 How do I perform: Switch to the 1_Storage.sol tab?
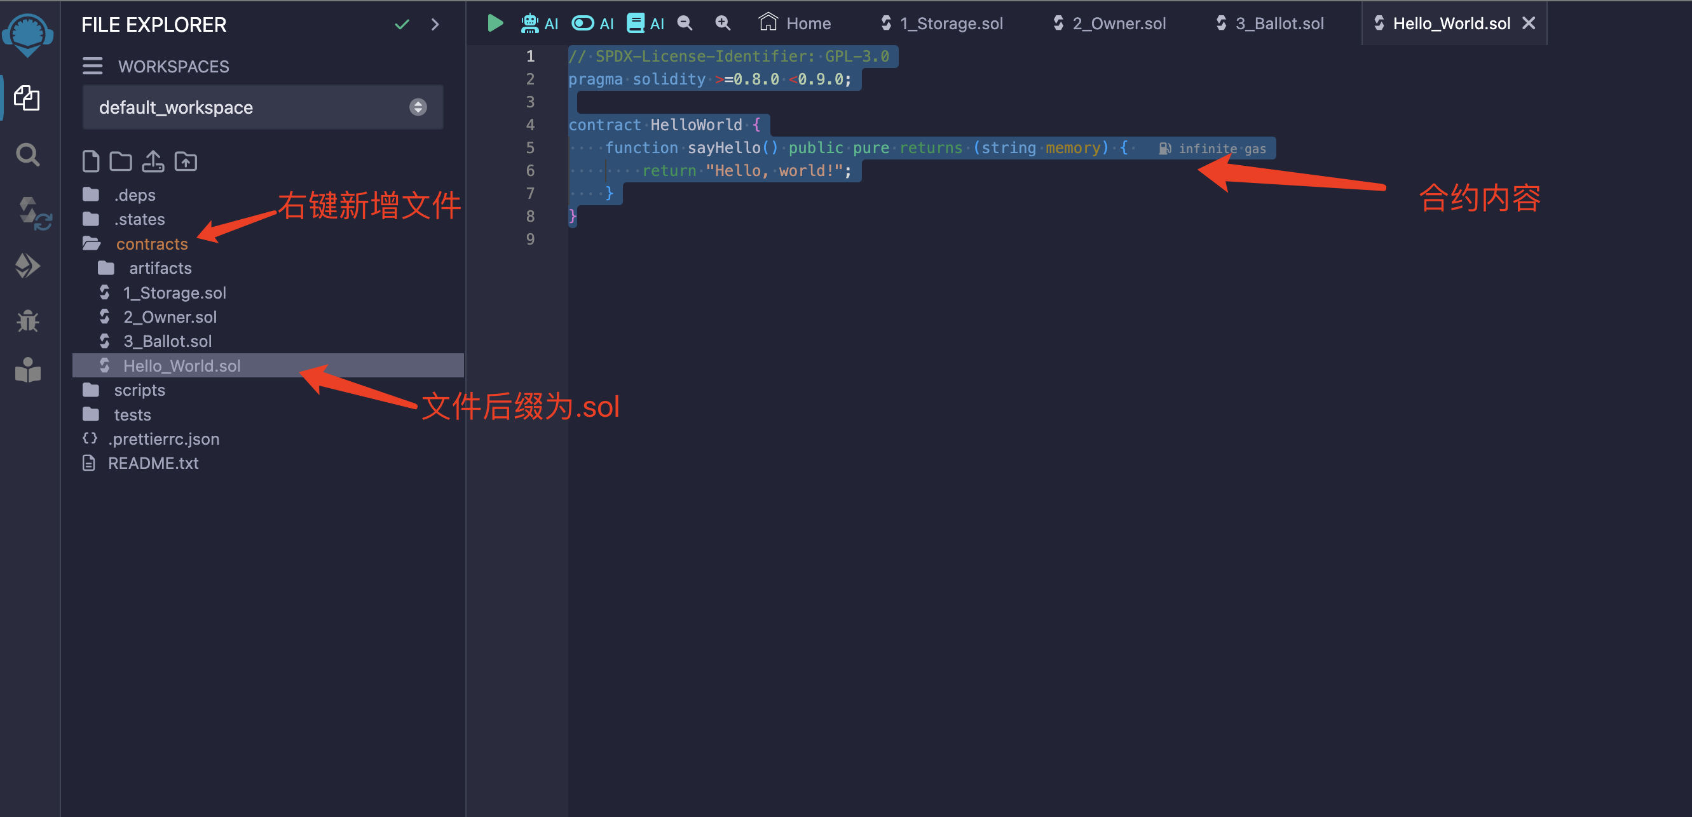click(x=941, y=24)
